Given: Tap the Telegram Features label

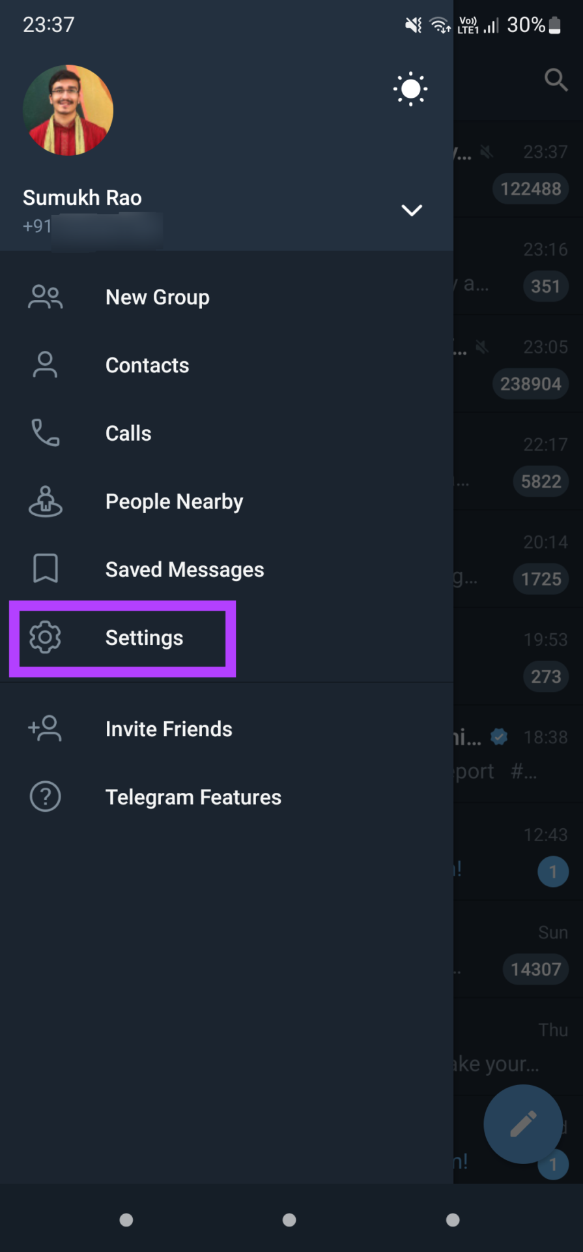Looking at the screenshot, I should pos(193,797).
